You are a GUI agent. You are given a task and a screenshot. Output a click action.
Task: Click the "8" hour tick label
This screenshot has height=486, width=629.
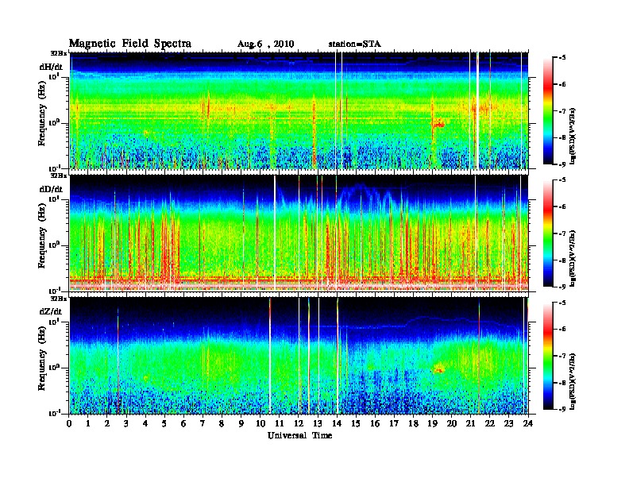(x=222, y=424)
